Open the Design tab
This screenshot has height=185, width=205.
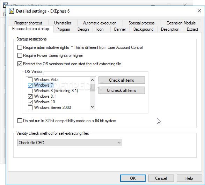click(x=83, y=29)
